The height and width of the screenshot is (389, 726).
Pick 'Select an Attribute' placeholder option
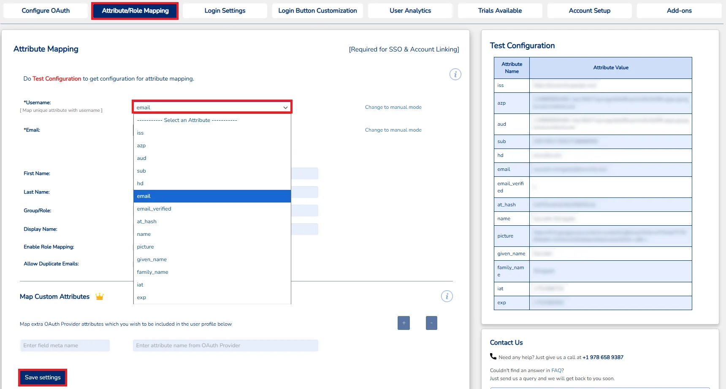[212, 120]
